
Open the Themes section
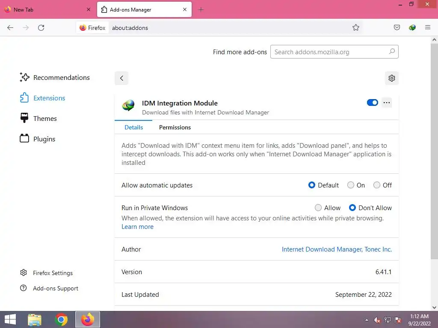tap(38, 118)
